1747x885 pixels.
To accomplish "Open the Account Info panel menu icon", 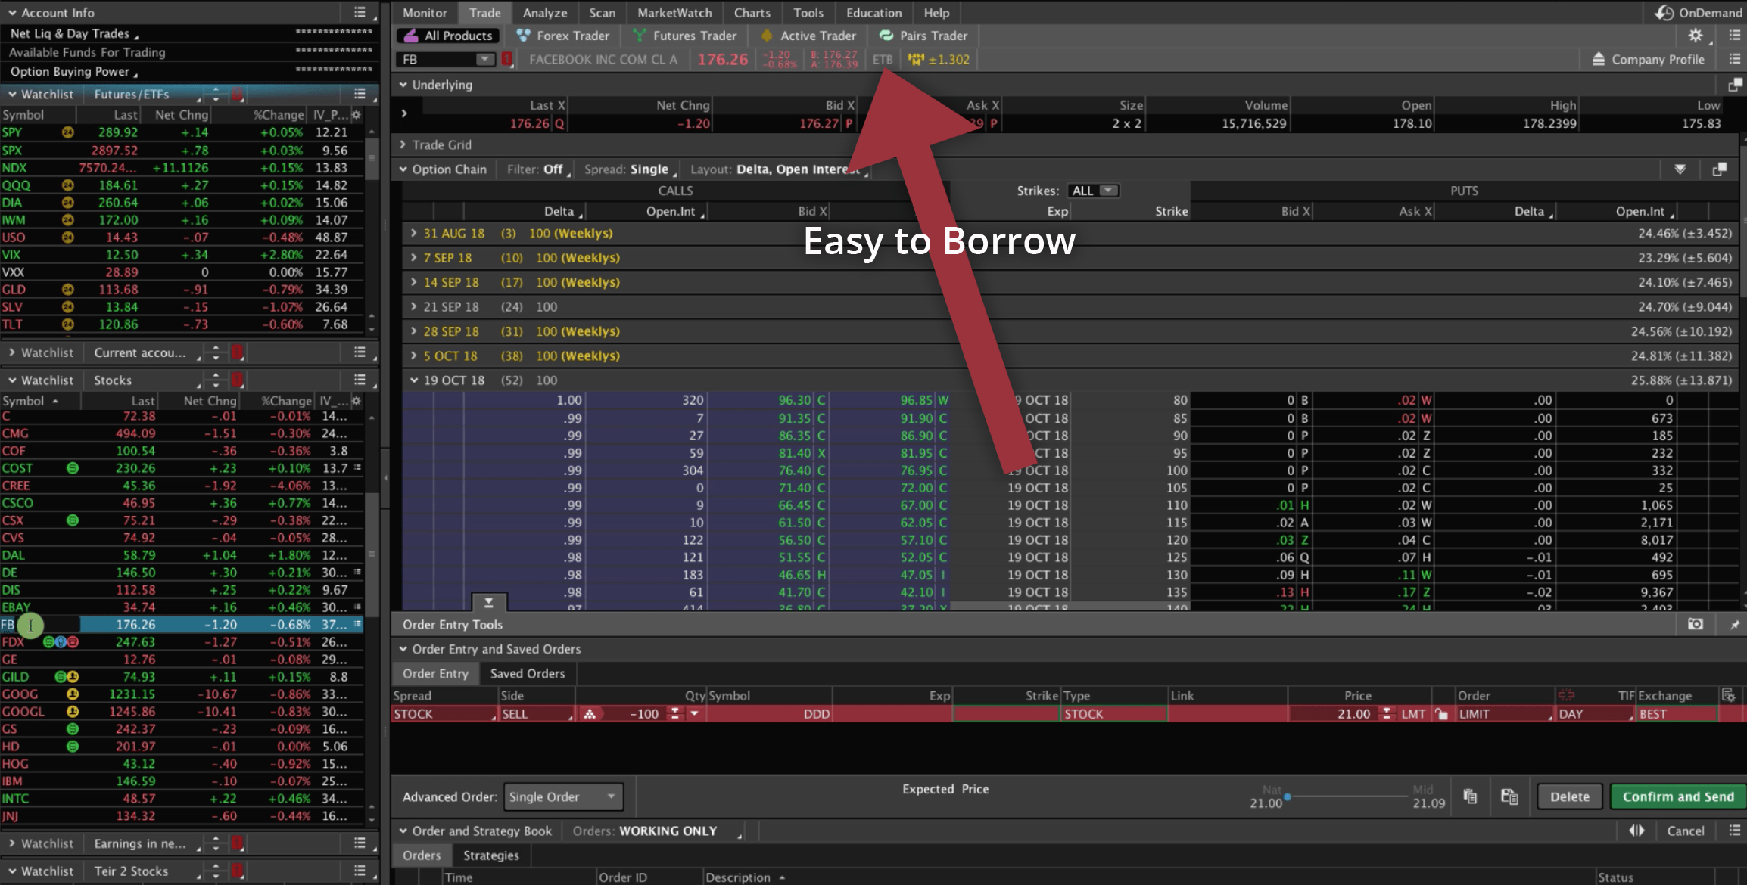I will click(x=360, y=12).
